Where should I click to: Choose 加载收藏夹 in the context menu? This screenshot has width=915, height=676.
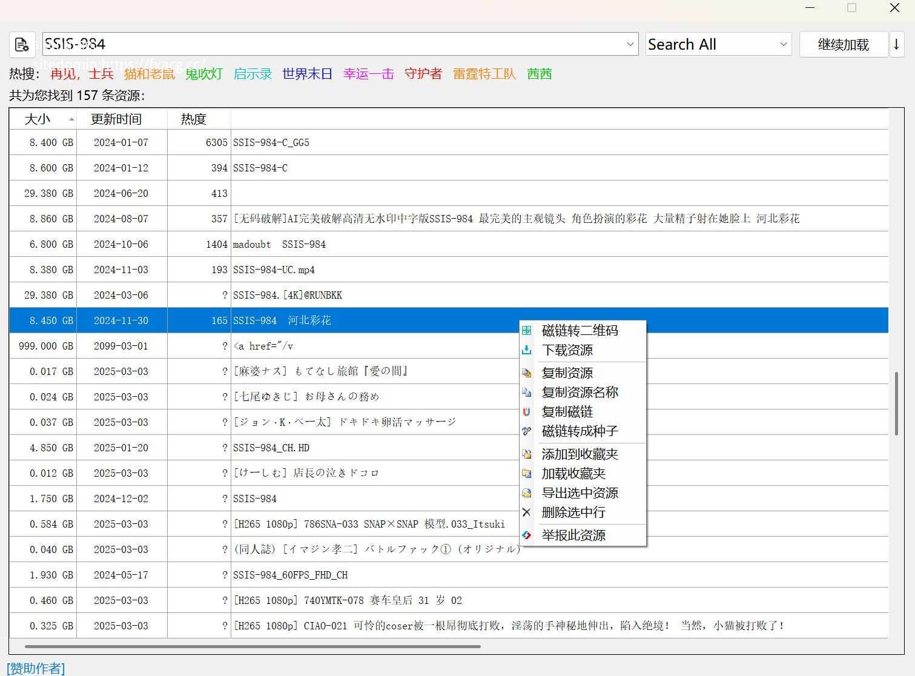pos(573,474)
